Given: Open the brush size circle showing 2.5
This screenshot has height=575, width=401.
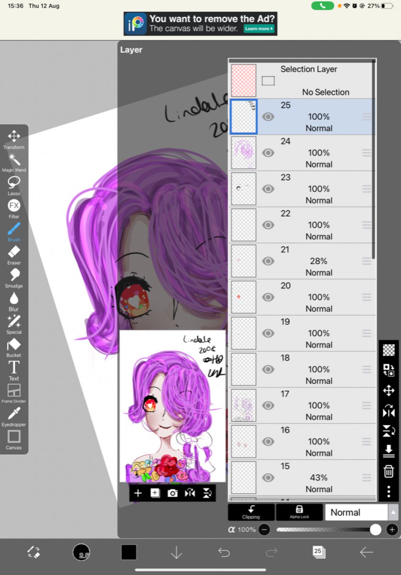Looking at the screenshot, I should tap(81, 552).
